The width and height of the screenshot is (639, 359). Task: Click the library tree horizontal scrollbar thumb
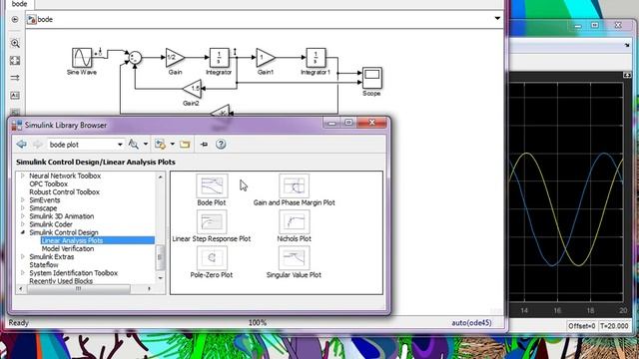tap(78, 288)
